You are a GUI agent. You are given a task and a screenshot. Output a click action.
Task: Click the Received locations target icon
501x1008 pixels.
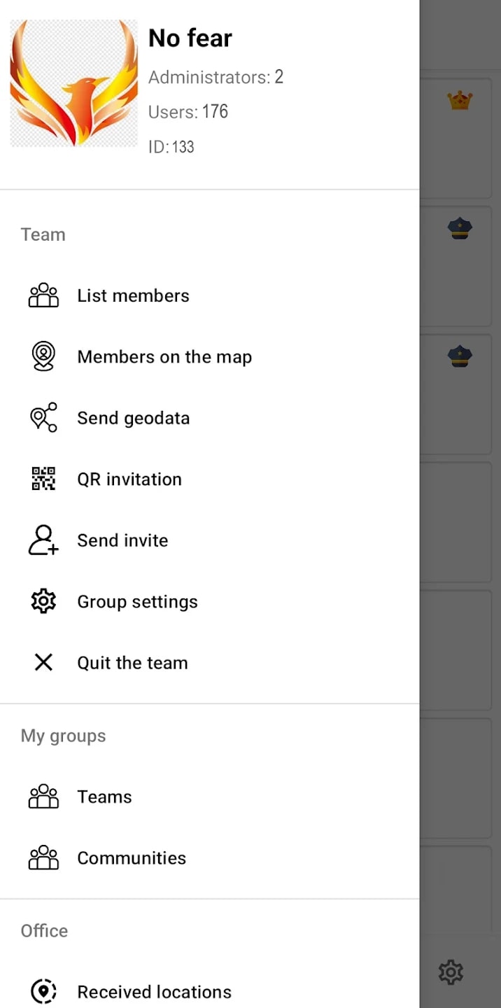point(43,991)
